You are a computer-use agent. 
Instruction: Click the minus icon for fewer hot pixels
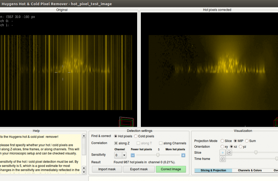point(133,155)
